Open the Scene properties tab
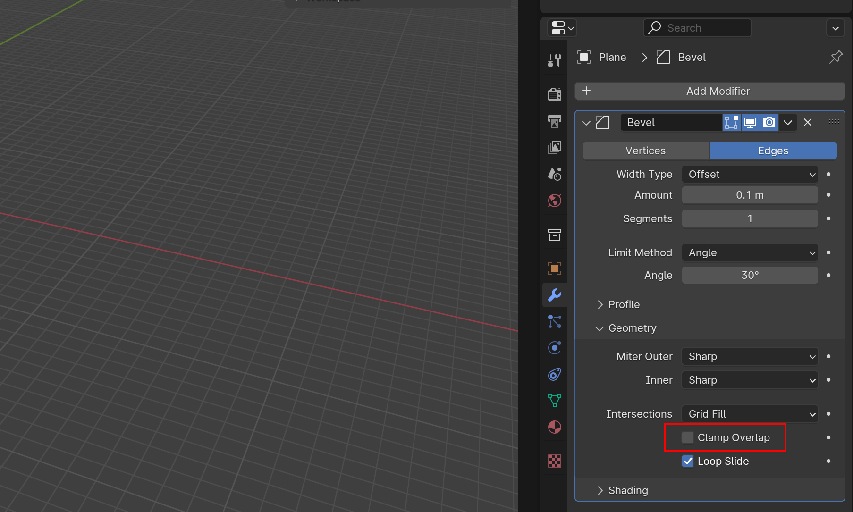Image resolution: width=853 pixels, height=512 pixels. (x=555, y=174)
